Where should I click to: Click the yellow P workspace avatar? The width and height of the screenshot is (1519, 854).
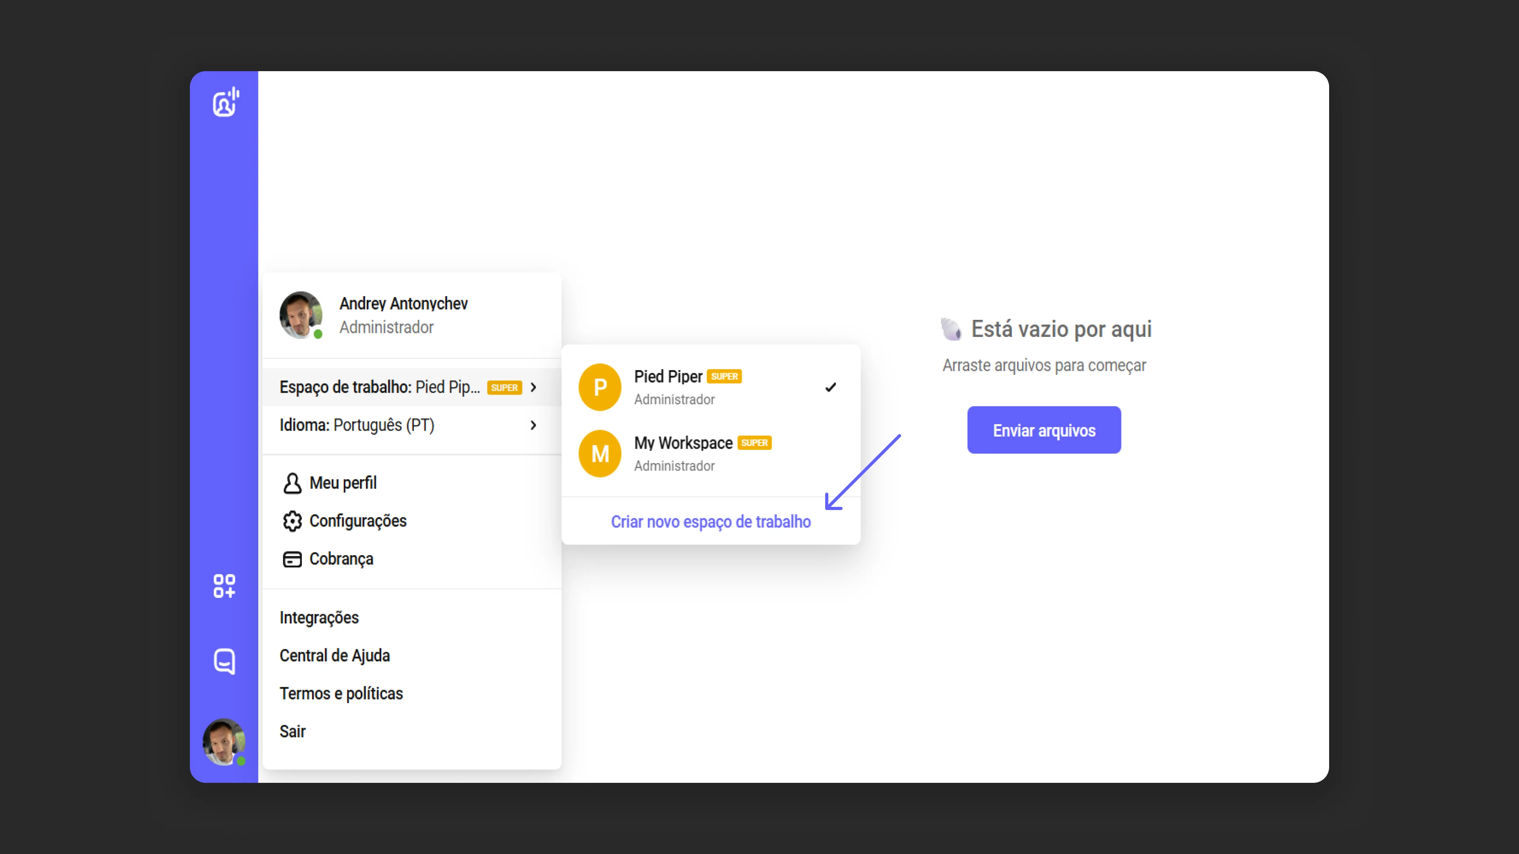click(x=600, y=387)
